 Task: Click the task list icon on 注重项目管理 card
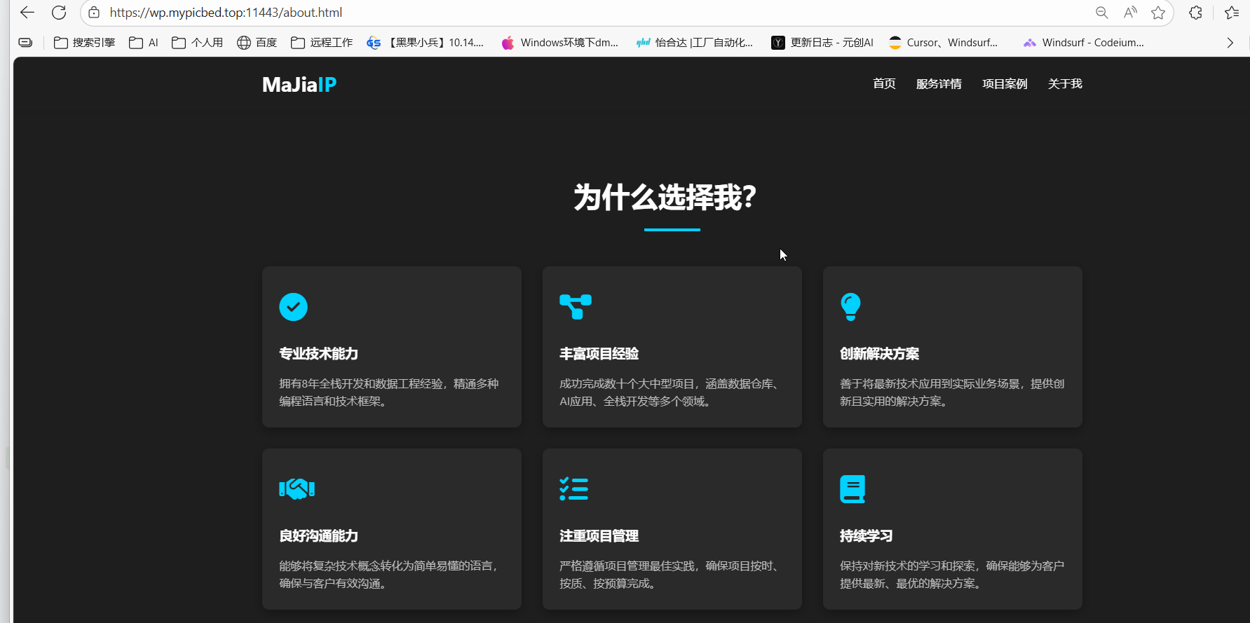coord(573,489)
